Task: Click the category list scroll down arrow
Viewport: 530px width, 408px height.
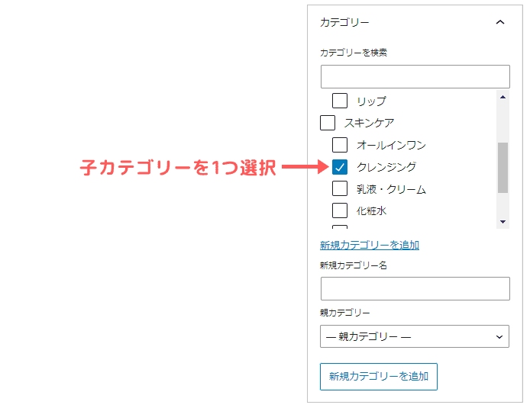Action: [x=503, y=222]
